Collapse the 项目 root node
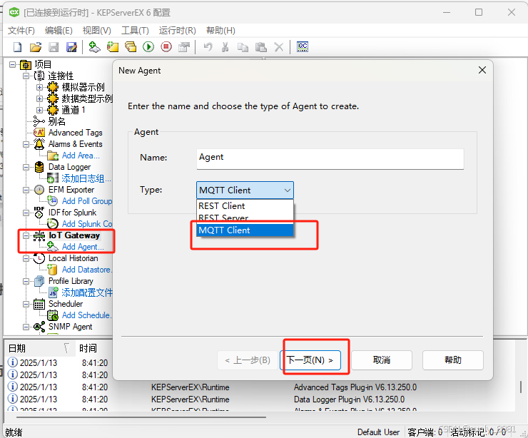Viewport: 528px width, 438px height. pos(12,65)
